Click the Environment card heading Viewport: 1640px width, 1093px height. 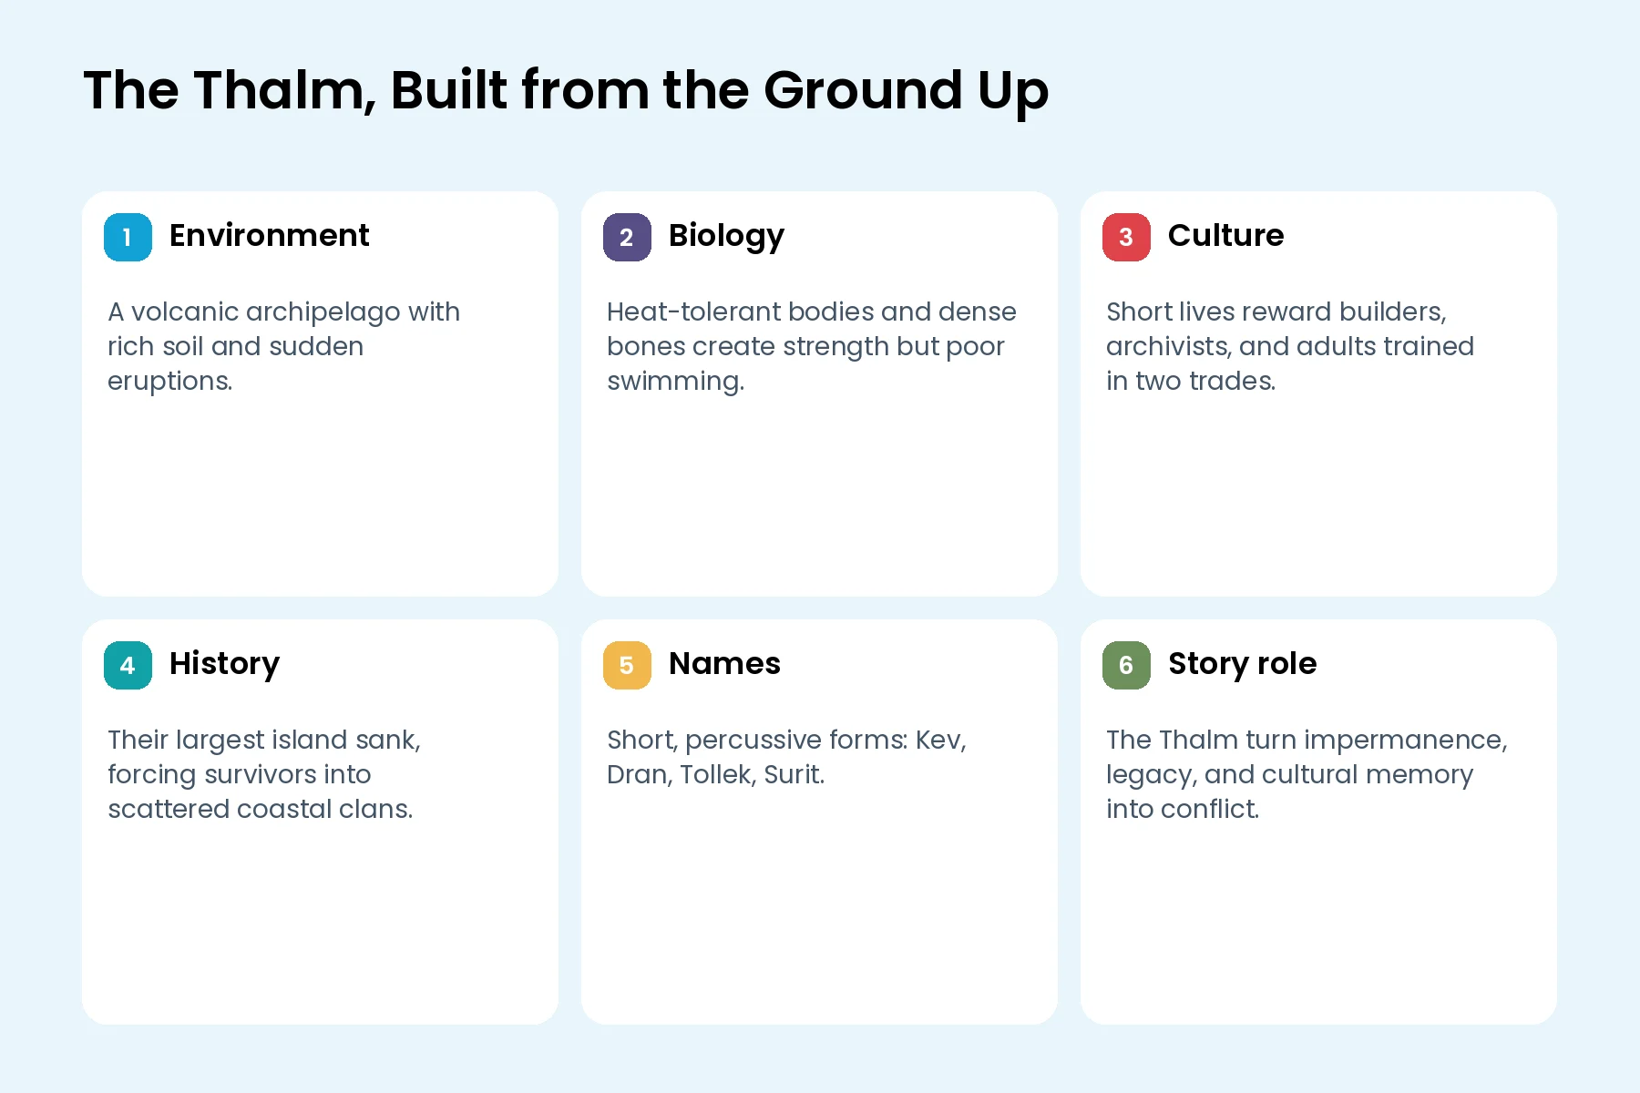pos(270,235)
